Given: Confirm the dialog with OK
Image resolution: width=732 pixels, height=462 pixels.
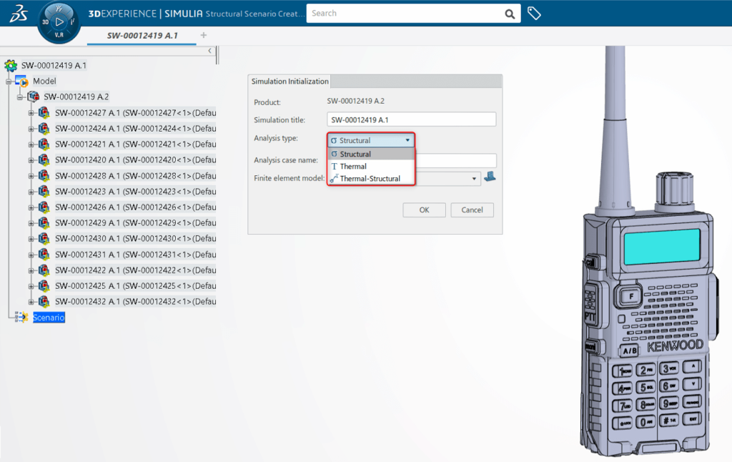Looking at the screenshot, I should [x=424, y=210].
